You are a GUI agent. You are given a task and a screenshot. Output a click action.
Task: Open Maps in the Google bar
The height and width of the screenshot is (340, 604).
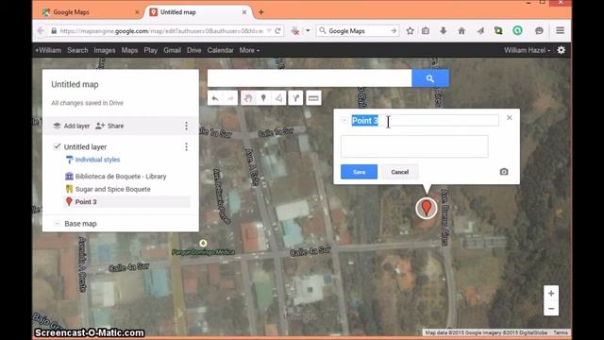(129, 50)
